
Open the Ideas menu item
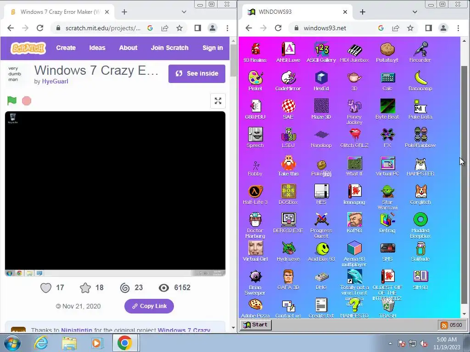(x=97, y=48)
